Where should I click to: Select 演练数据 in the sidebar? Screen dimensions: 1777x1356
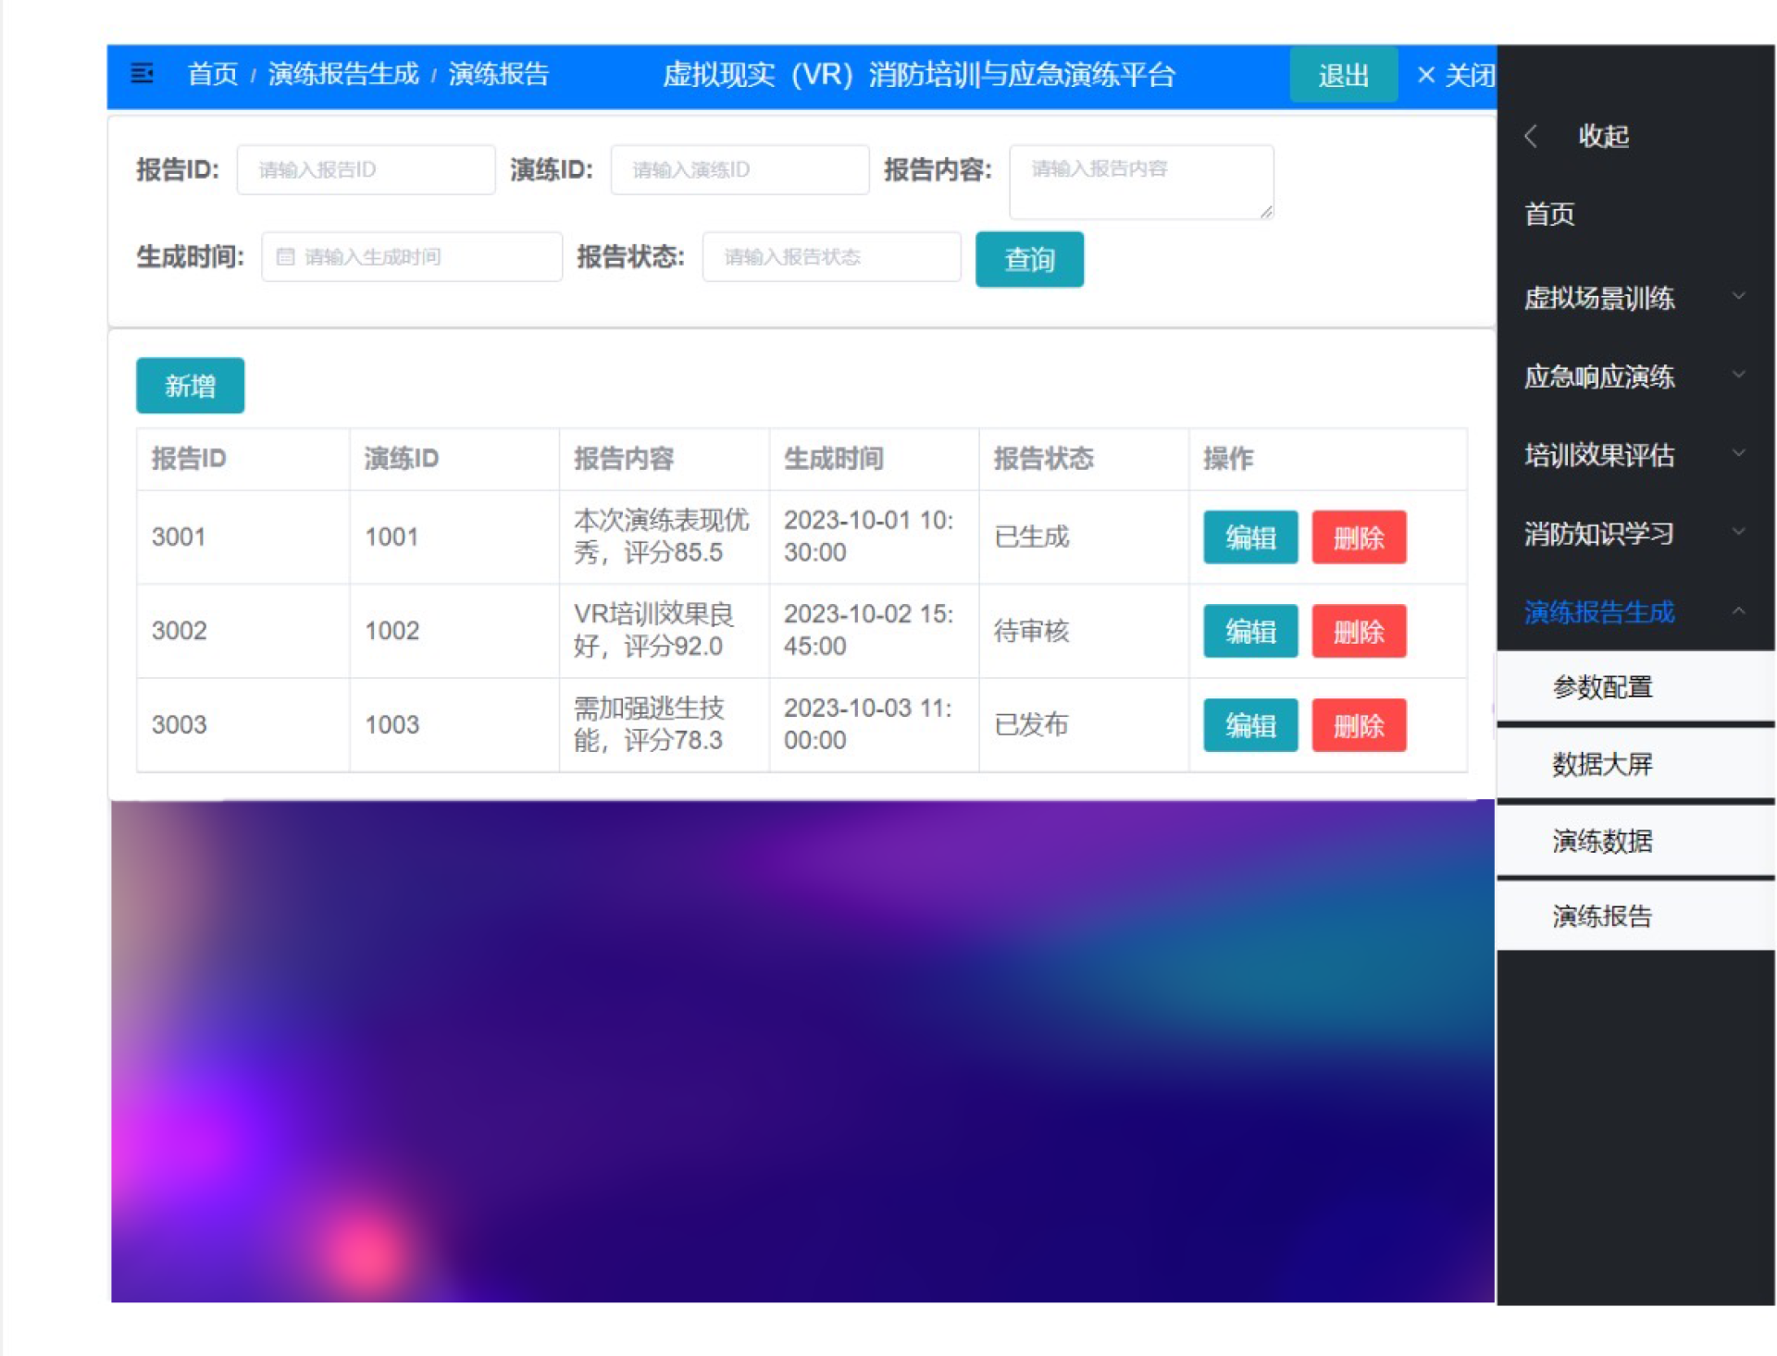click(1602, 840)
